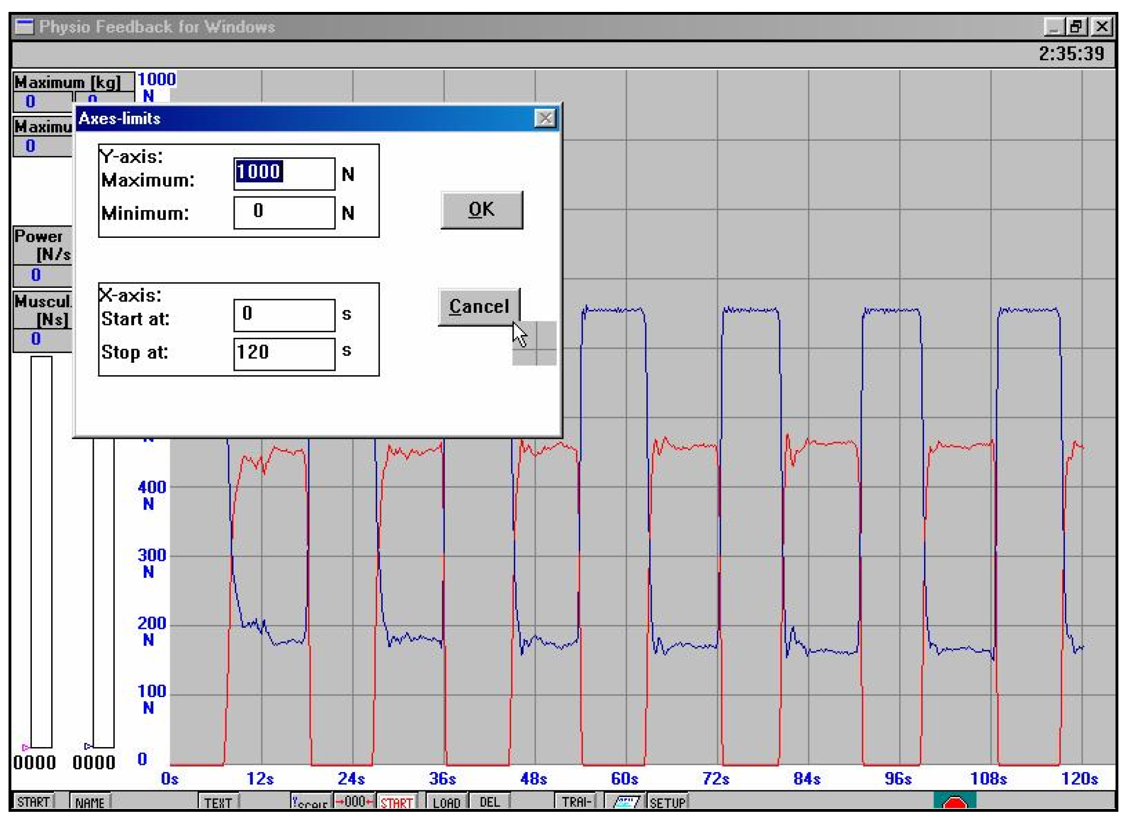The width and height of the screenshot is (1132, 826).
Task: Click the DEL button
Action: click(x=490, y=802)
